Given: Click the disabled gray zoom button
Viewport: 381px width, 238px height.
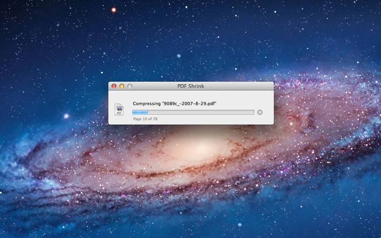Looking at the screenshot, I should (130, 86).
